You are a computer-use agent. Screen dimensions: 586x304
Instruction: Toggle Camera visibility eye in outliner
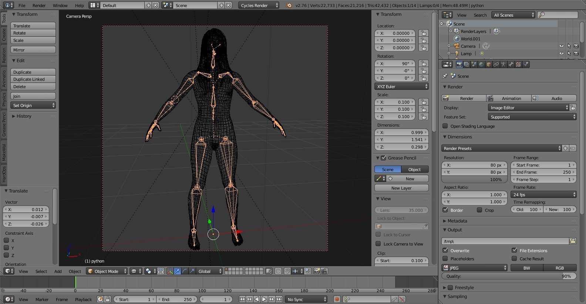click(561, 46)
